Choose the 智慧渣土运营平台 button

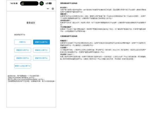[x=41, y=50]
